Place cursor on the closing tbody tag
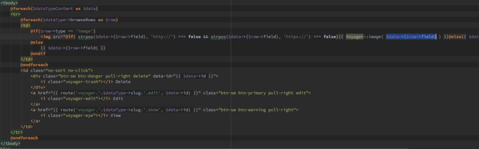This screenshot has height=149, width=479. pos(10,143)
